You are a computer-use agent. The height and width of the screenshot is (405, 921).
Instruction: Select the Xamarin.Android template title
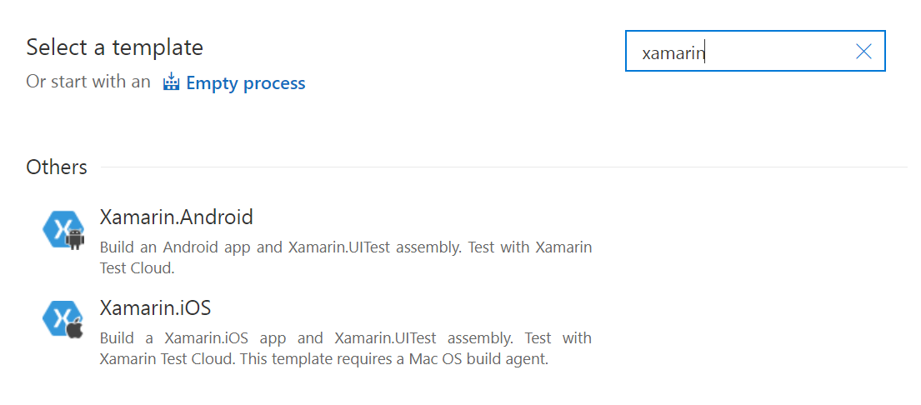coord(176,217)
